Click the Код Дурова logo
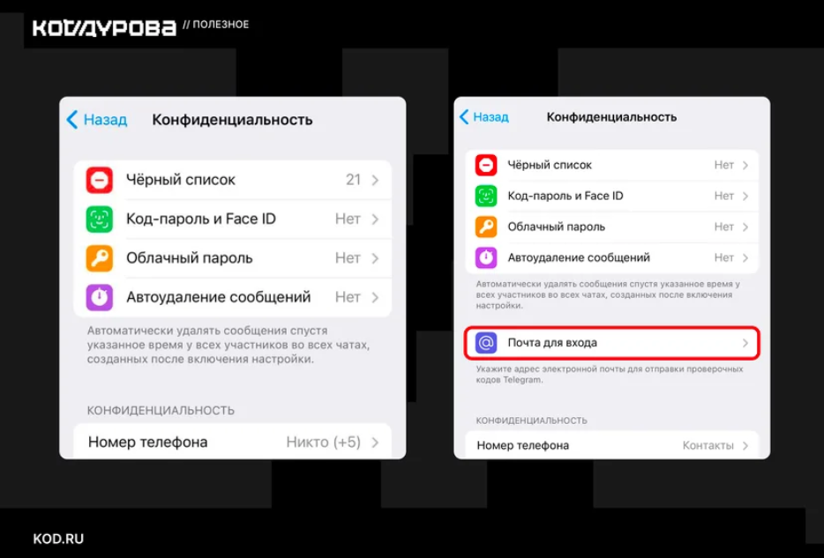This screenshot has width=824, height=558. tap(104, 28)
